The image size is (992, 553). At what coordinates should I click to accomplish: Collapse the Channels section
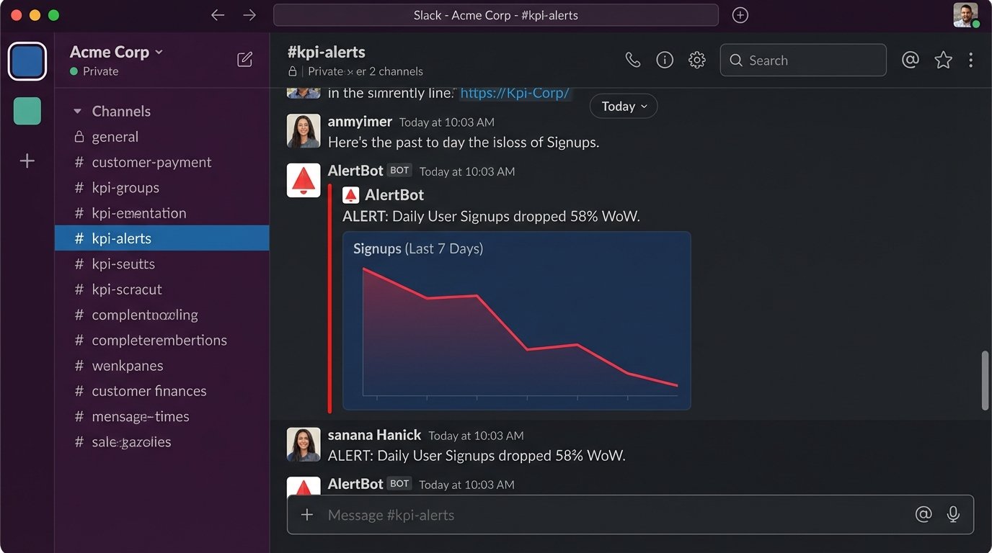tap(78, 112)
